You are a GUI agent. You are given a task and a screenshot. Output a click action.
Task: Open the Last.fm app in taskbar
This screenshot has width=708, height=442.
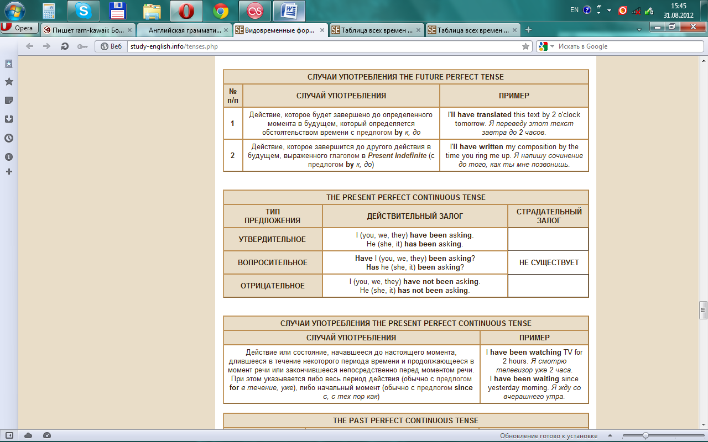pos(254,10)
